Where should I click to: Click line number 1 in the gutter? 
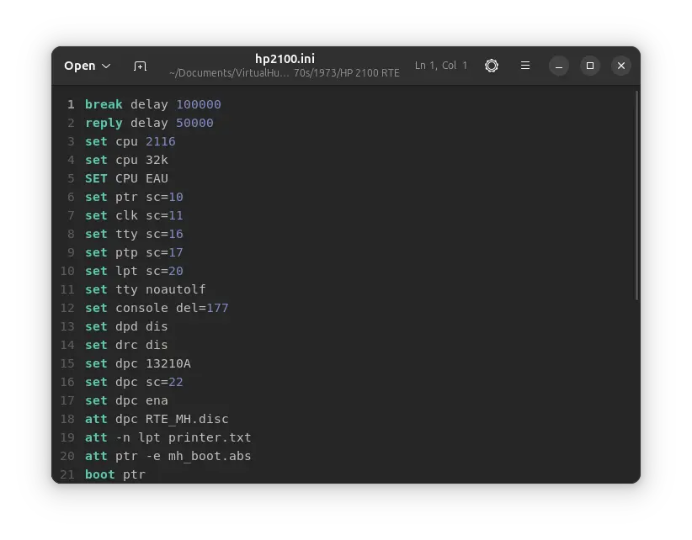[71, 104]
